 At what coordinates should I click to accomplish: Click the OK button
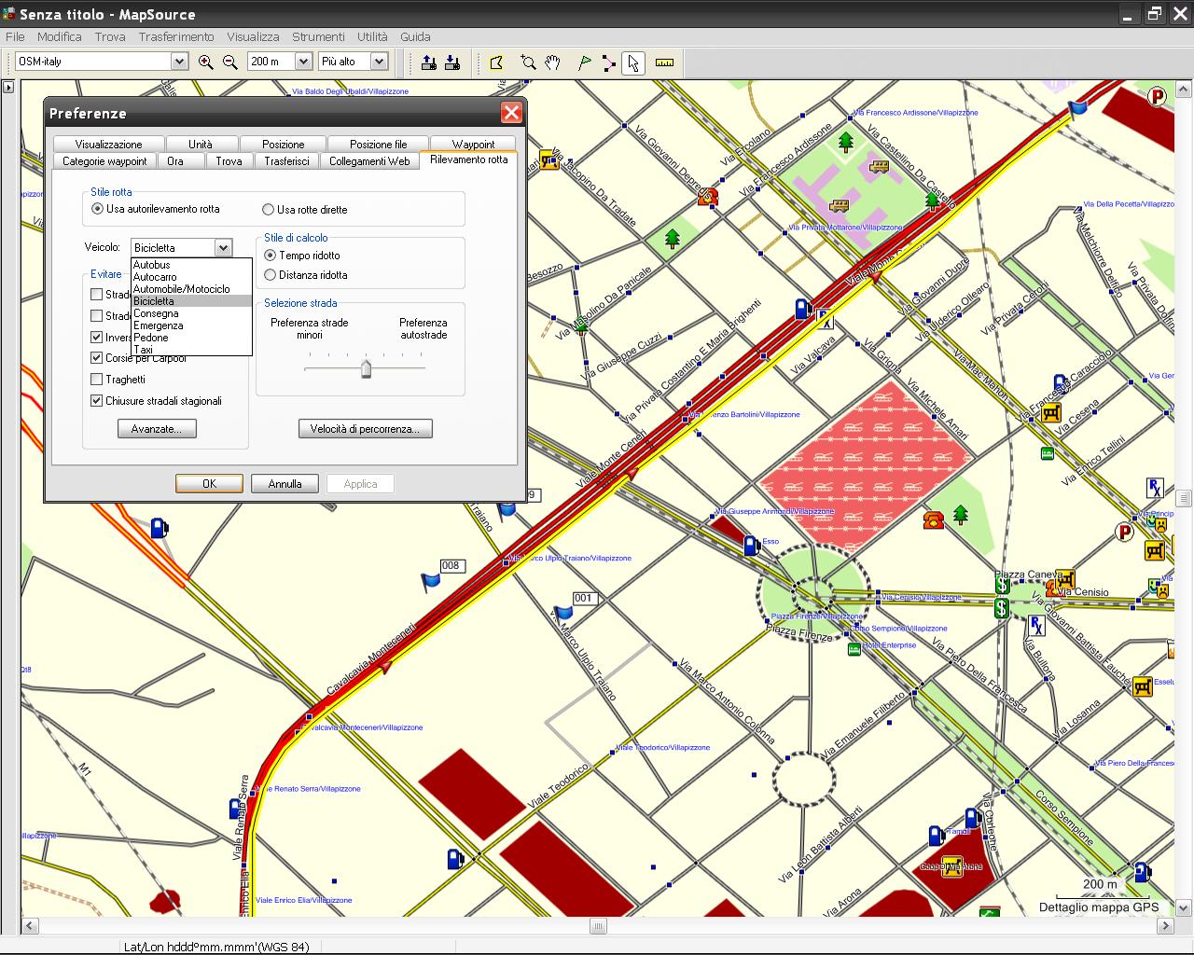[209, 484]
